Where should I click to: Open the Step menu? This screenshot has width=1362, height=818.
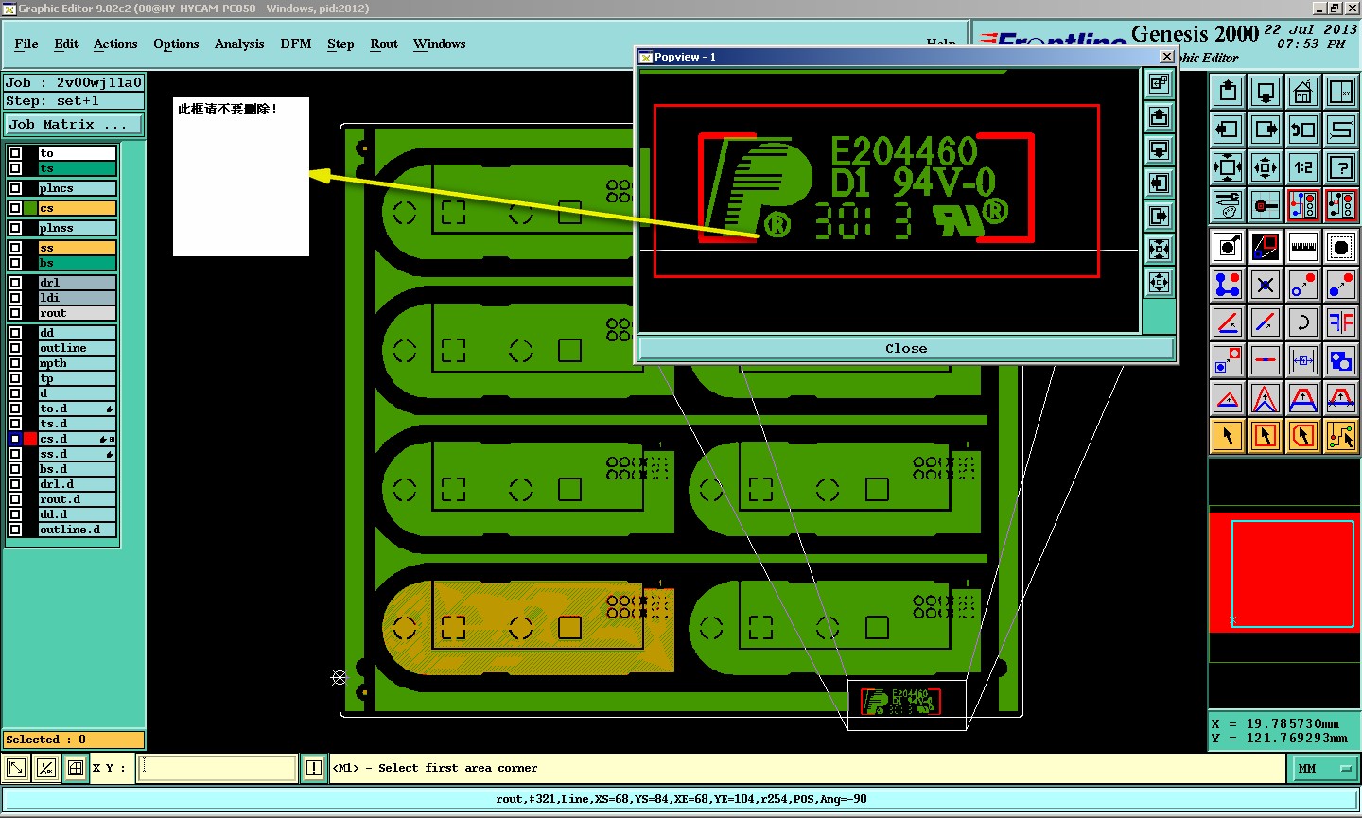pyautogui.click(x=340, y=44)
